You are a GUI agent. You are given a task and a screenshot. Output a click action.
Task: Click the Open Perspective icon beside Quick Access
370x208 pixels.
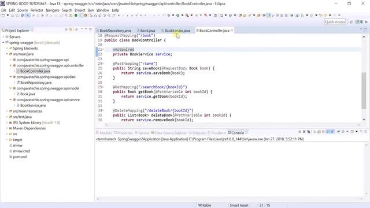pos(351,22)
